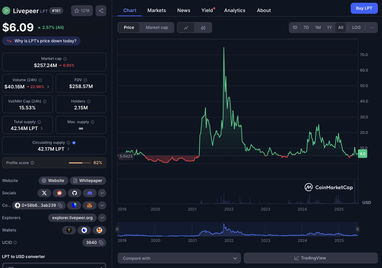
Task: Click Total supply info icon
Action: click(x=39, y=122)
